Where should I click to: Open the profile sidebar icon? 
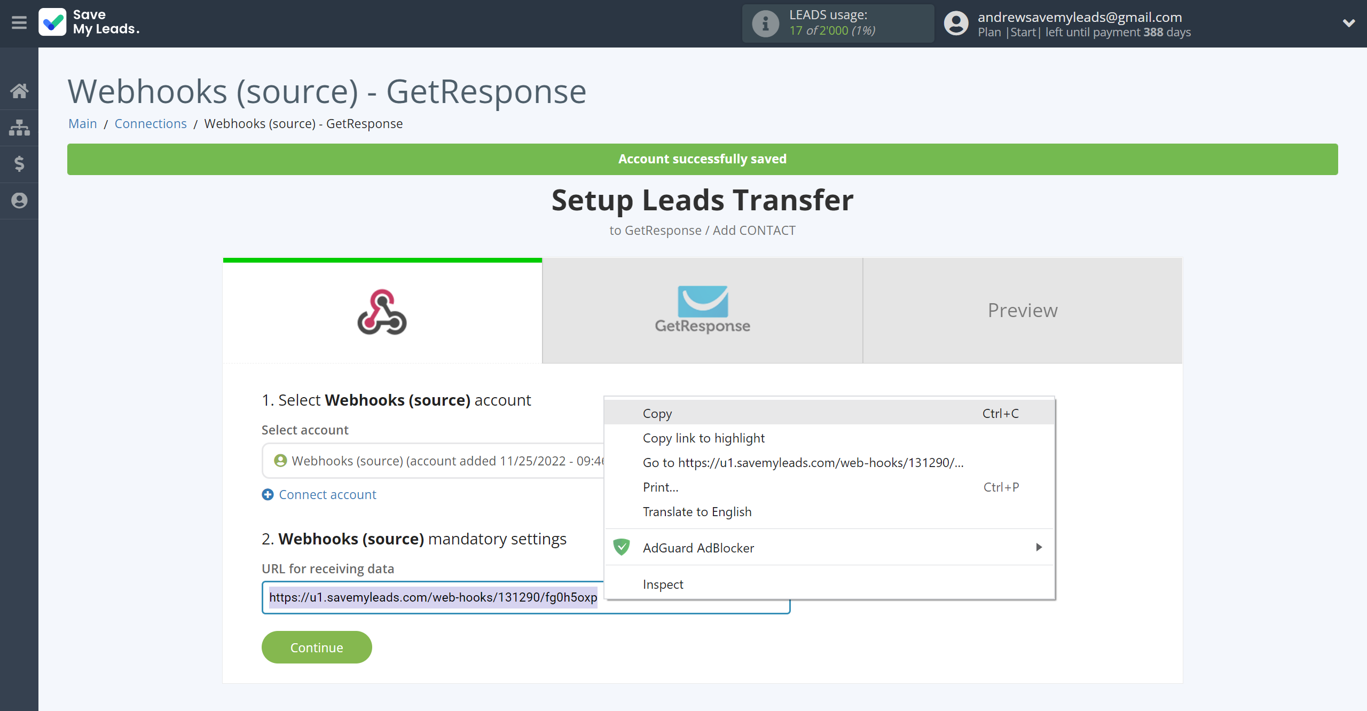[x=19, y=201]
